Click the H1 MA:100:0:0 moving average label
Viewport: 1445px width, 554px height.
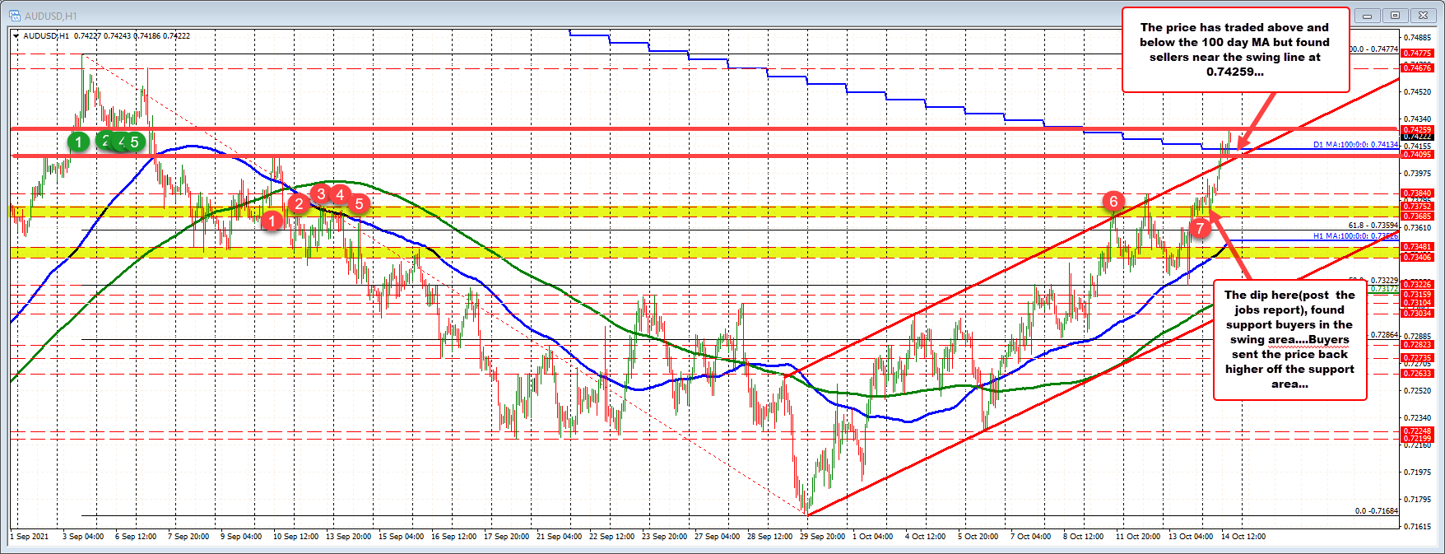(x=1354, y=236)
